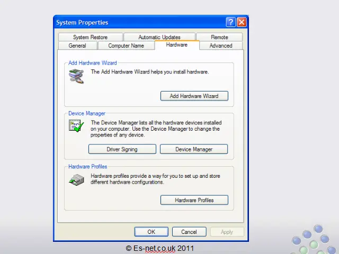Click the 'Device Manager' group heading
339x254 pixels.
(x=87, y=113)
